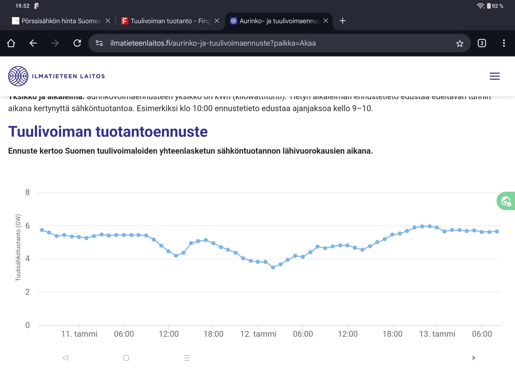The width and height of the screenshot is (515, 368).
Task: Tap the browser home icon
Action: pyautogui.click(x=11, y=43)
